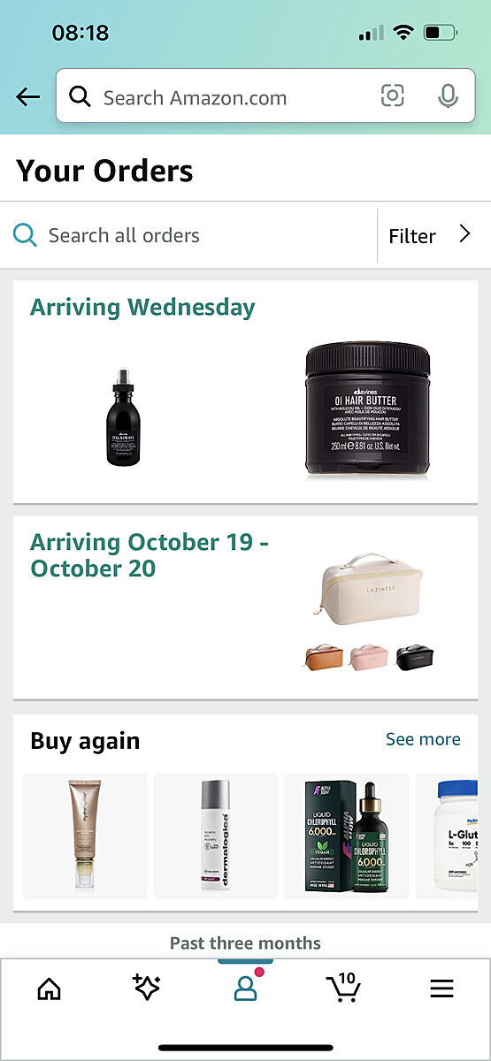Select the black spray bottle product image
This screenshot has width=491, height=1061.
[x=124, y=418]
